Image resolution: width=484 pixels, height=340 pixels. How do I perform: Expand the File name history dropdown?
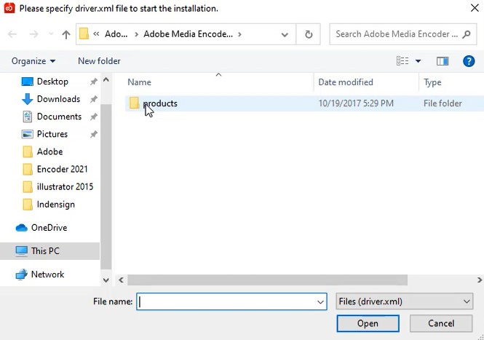(x=320, y=301)
